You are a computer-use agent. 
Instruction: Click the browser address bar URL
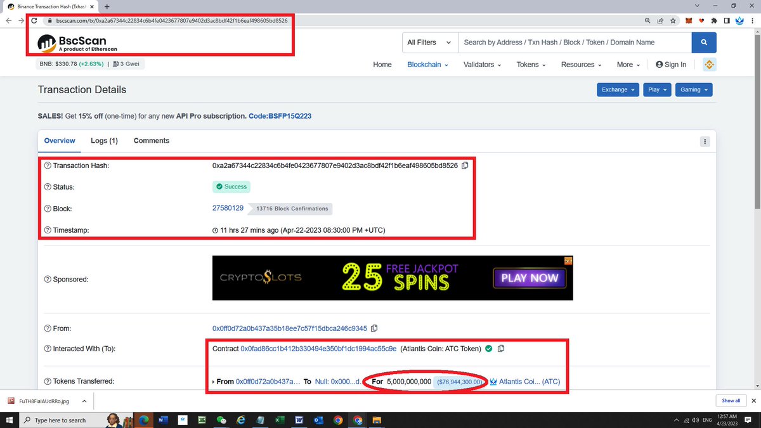[x=172, y=21]
